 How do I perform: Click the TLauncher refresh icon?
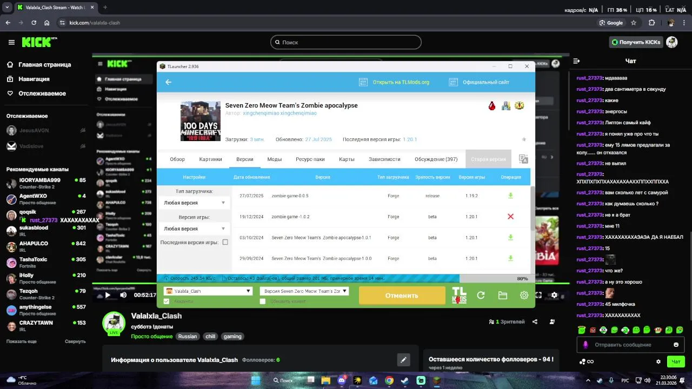[481, 296]
